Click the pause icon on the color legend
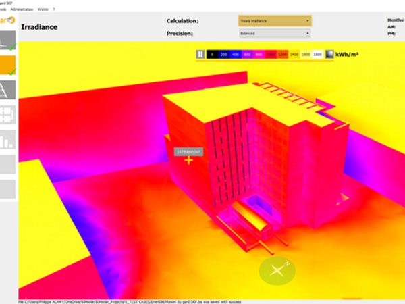 (x=200, y=54)
